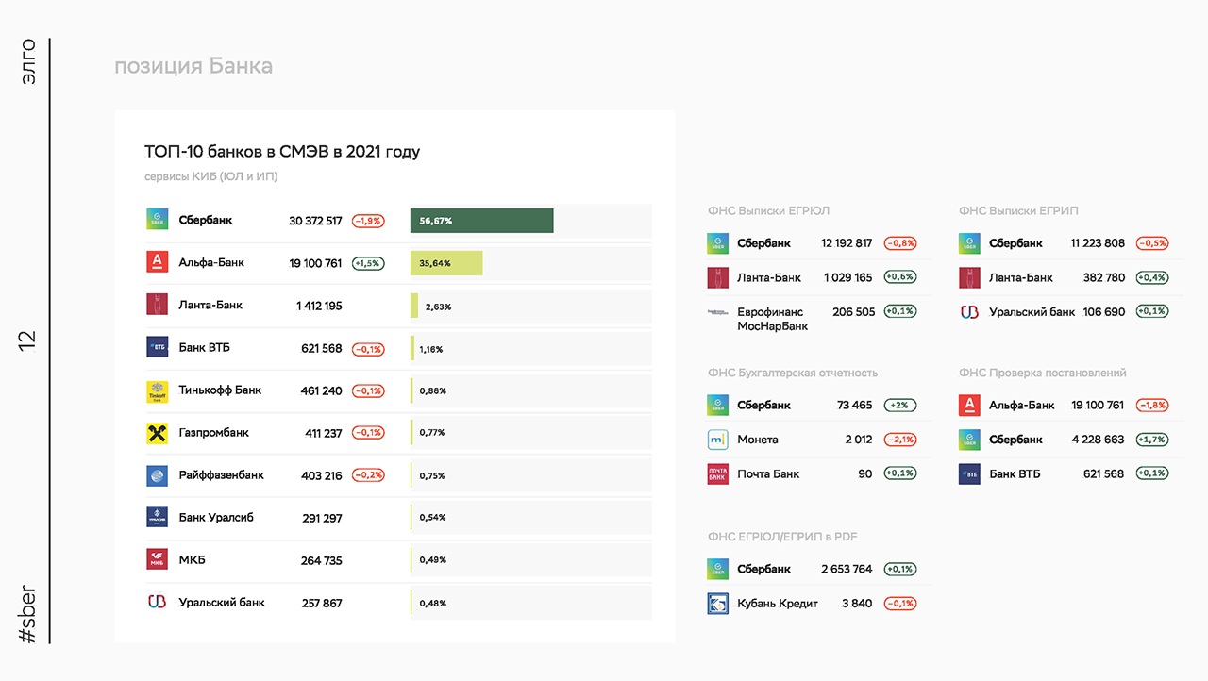Screen dimensions: 1208x681
Task: Click the #sber hashtag in the sidebar
Action: [28, 615]
